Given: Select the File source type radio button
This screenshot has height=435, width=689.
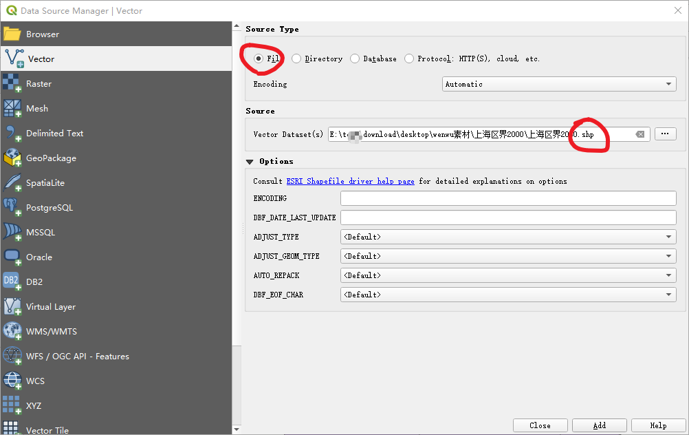Looking at the screenshot, I should tap(259, 59).
